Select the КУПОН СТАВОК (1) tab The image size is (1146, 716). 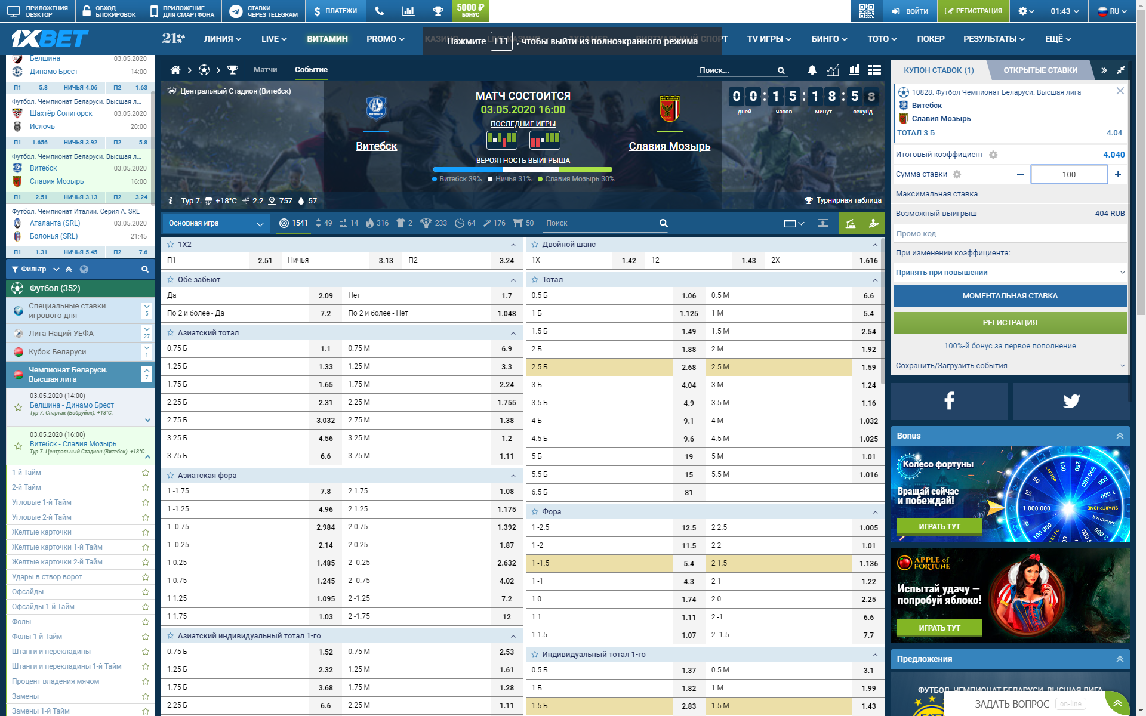(x=938, y=70)
